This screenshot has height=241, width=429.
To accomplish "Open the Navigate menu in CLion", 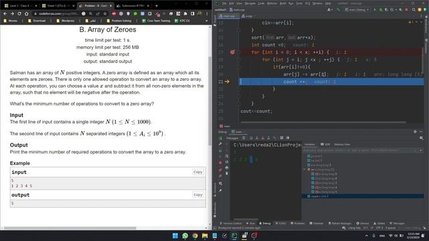I will pos(250,3).
